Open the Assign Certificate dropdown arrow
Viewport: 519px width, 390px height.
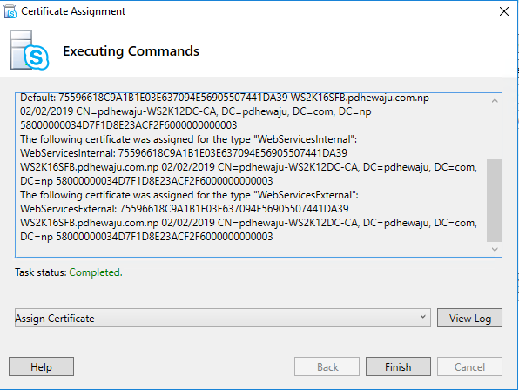422,317
